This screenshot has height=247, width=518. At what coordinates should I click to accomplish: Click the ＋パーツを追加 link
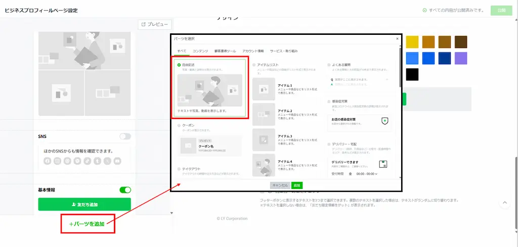[87, 224]
